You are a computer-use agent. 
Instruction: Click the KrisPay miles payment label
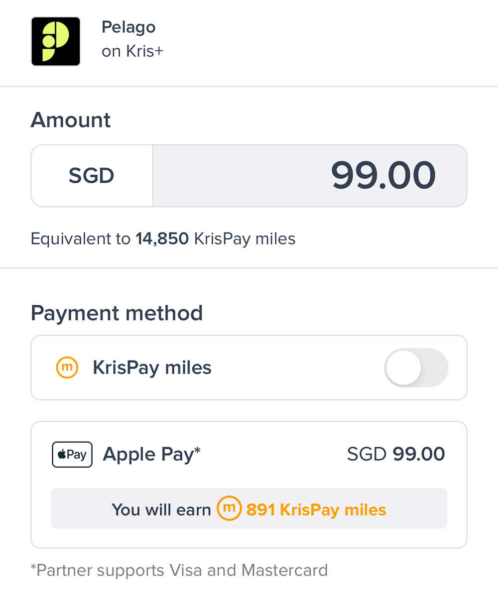[x=152, y=368]
